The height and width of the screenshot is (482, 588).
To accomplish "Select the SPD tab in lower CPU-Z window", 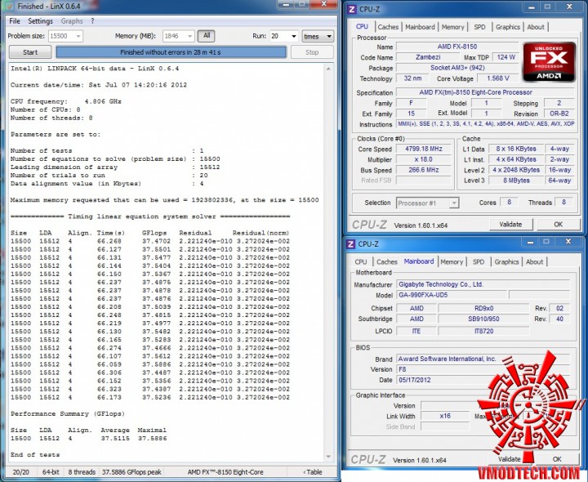I will 479,261.
